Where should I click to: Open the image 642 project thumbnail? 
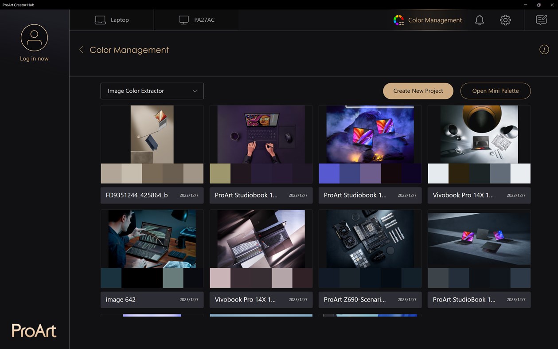tap(152, 239)
